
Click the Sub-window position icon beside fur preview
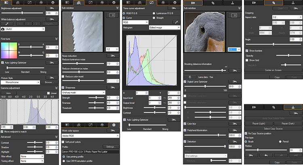(113, 15)
